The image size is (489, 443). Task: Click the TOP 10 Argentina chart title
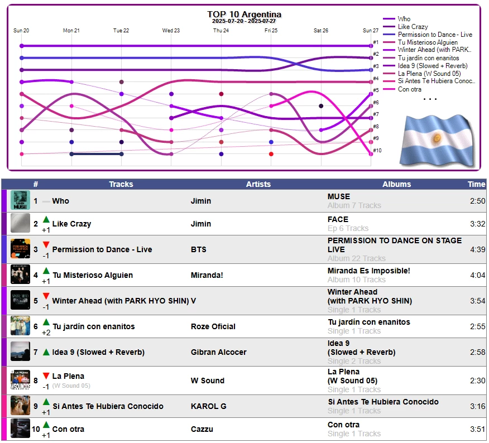click(244, 15)
